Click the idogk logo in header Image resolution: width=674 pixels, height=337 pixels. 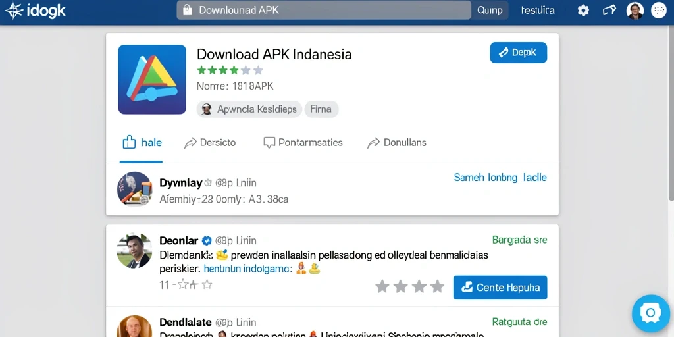point(36,11)
